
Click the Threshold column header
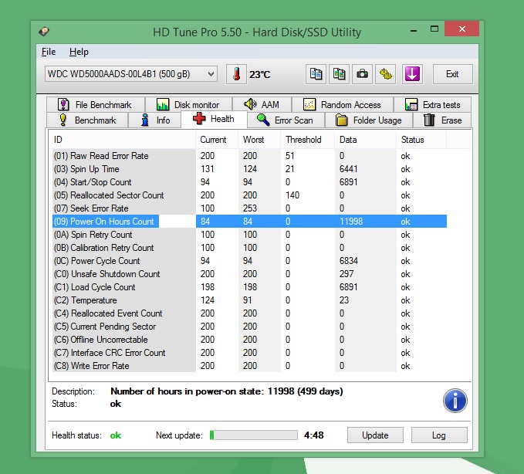[x=307, y=140]
